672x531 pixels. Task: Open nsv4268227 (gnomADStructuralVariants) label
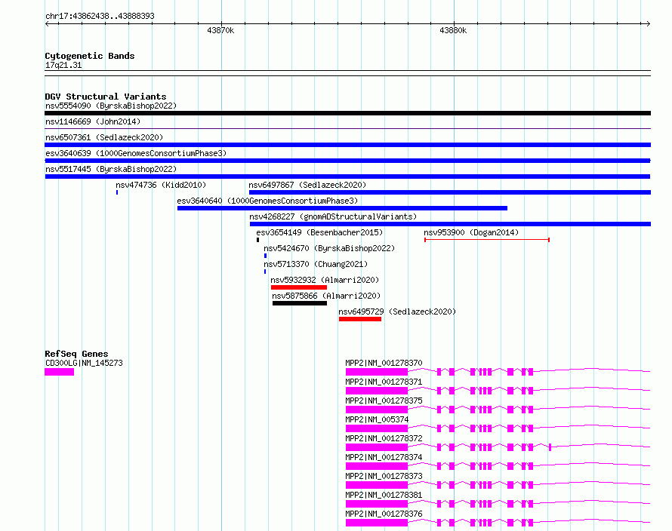tap(333, 216)
